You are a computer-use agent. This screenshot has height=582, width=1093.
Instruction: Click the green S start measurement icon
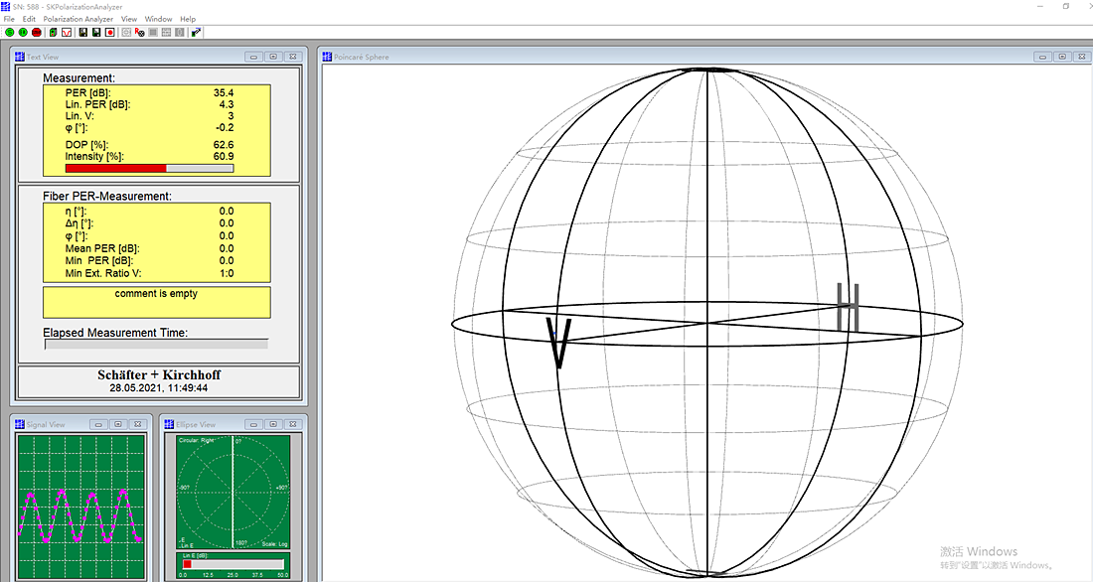click(x=9, y=32)
